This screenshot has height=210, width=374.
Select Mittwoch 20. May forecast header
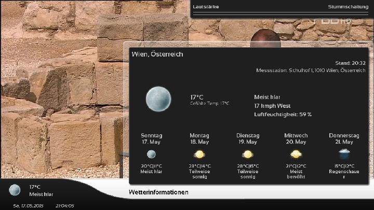pos(296,138)
